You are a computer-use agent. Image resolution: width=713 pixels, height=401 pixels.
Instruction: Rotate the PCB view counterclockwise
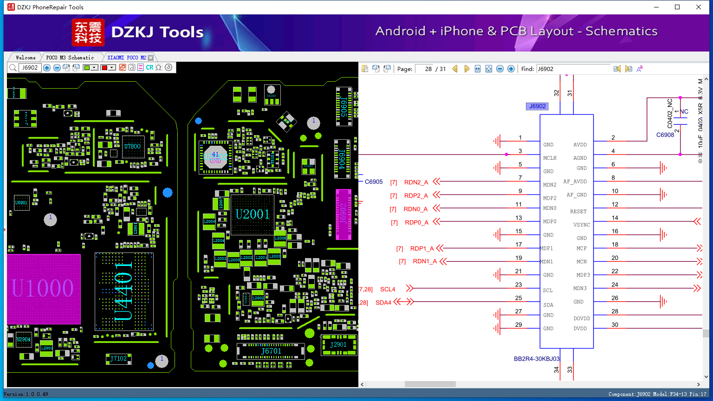click(x=76, y=68)
